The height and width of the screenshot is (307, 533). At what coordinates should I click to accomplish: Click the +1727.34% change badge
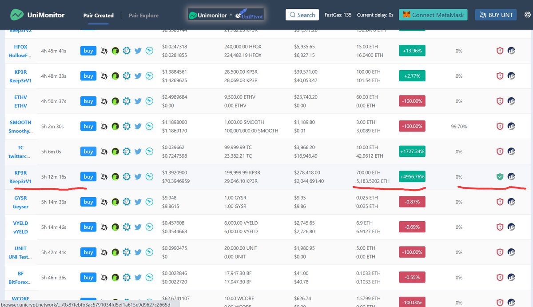click(412, 152)
